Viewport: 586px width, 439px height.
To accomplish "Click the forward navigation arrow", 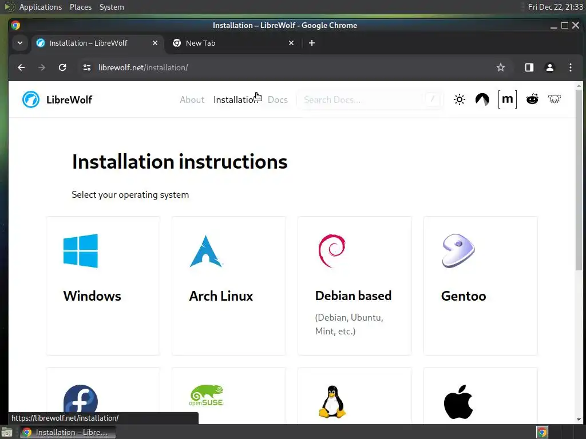I will 41,67.
